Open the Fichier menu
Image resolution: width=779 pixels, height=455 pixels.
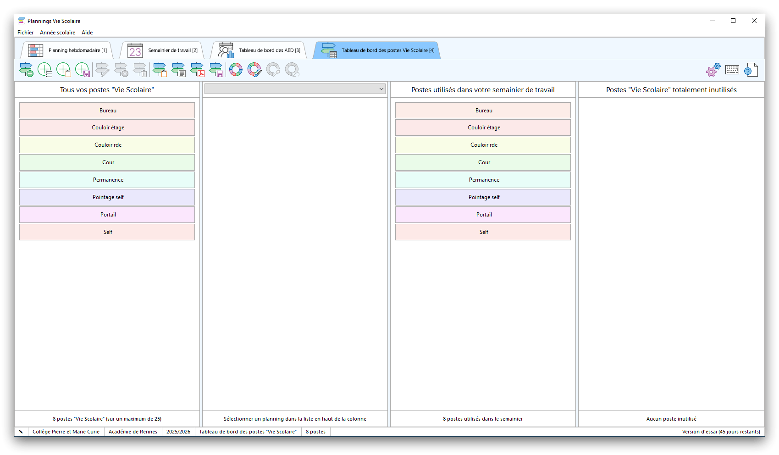coord(25,33)
